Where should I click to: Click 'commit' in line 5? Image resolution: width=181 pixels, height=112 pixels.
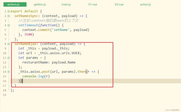pos(44,30)
